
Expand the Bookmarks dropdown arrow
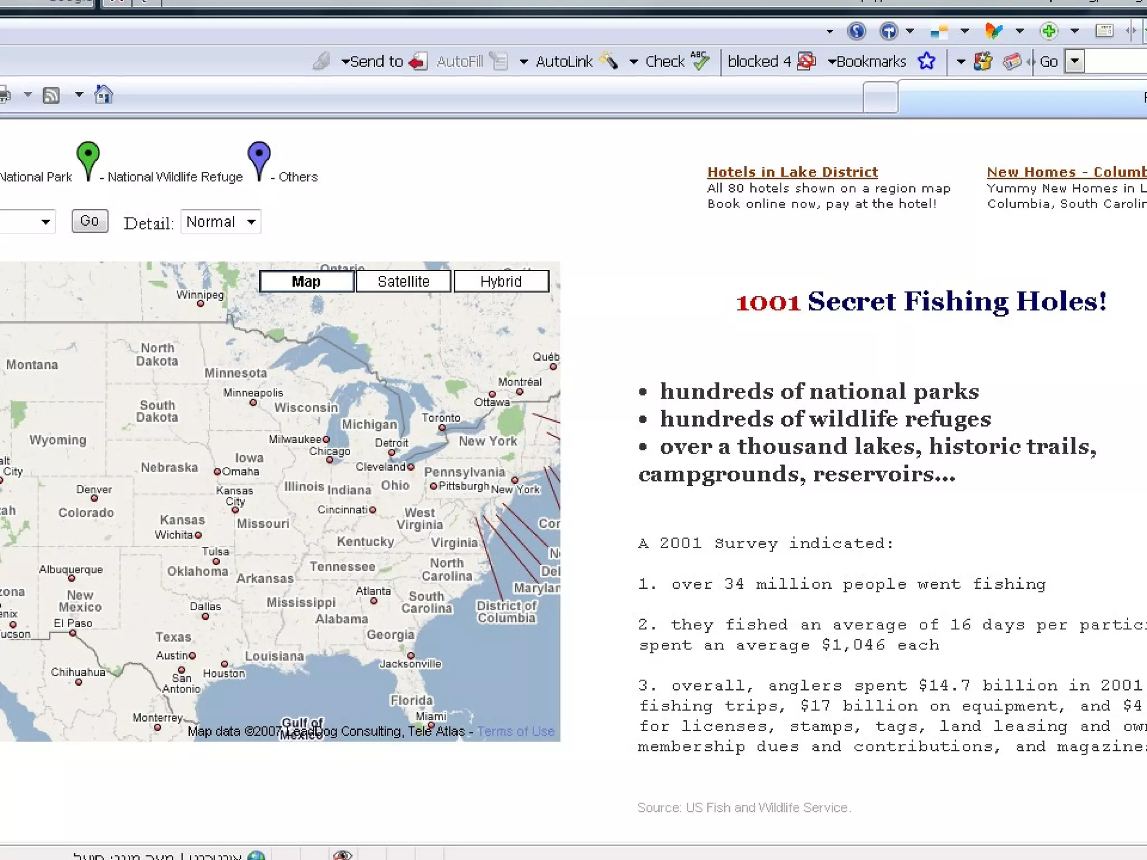tap(832, 62)
